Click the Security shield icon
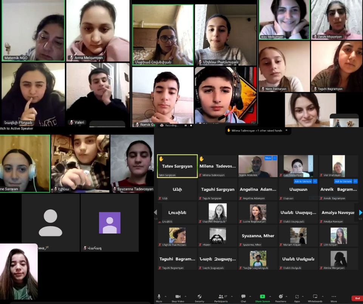Image resolution: width=363 pixels, height=304 pixels. coord(199,297)
